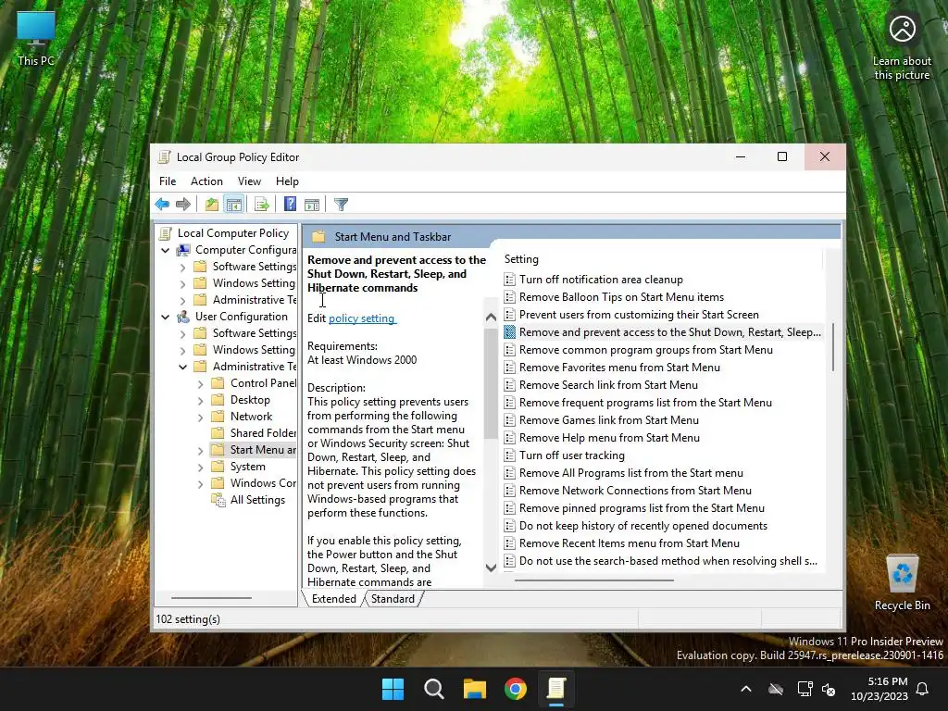The width and height of the screenshot is (948, 711).
Task: Click the policy setting link
Action: tap(362, 318)
